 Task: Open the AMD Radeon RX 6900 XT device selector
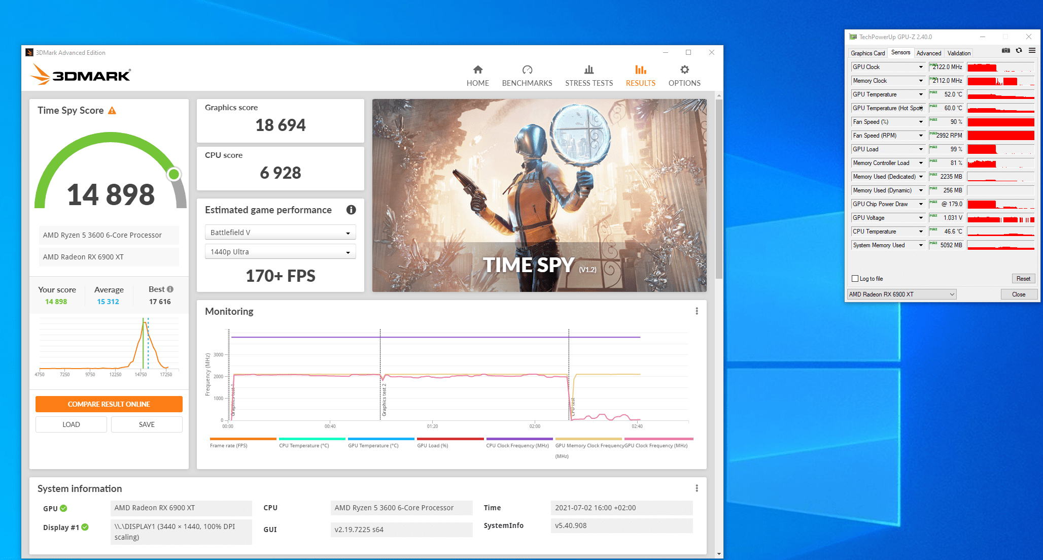(x=901, y=294)
